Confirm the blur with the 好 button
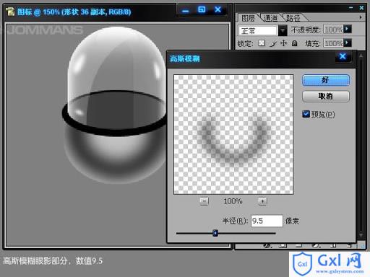 pyautogui.click(x=326, y=80)
